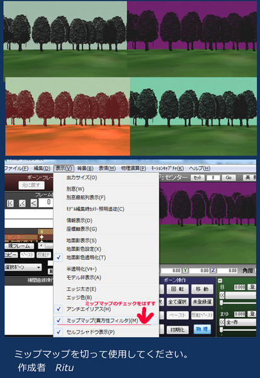Click 登 register button in まゆ row
The image size is (260, 378).
coord(252,314)
